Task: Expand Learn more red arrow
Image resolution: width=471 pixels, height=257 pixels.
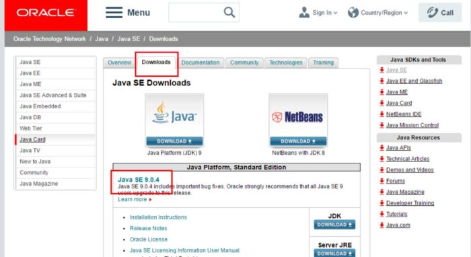Action: click(x=150, y=200)
